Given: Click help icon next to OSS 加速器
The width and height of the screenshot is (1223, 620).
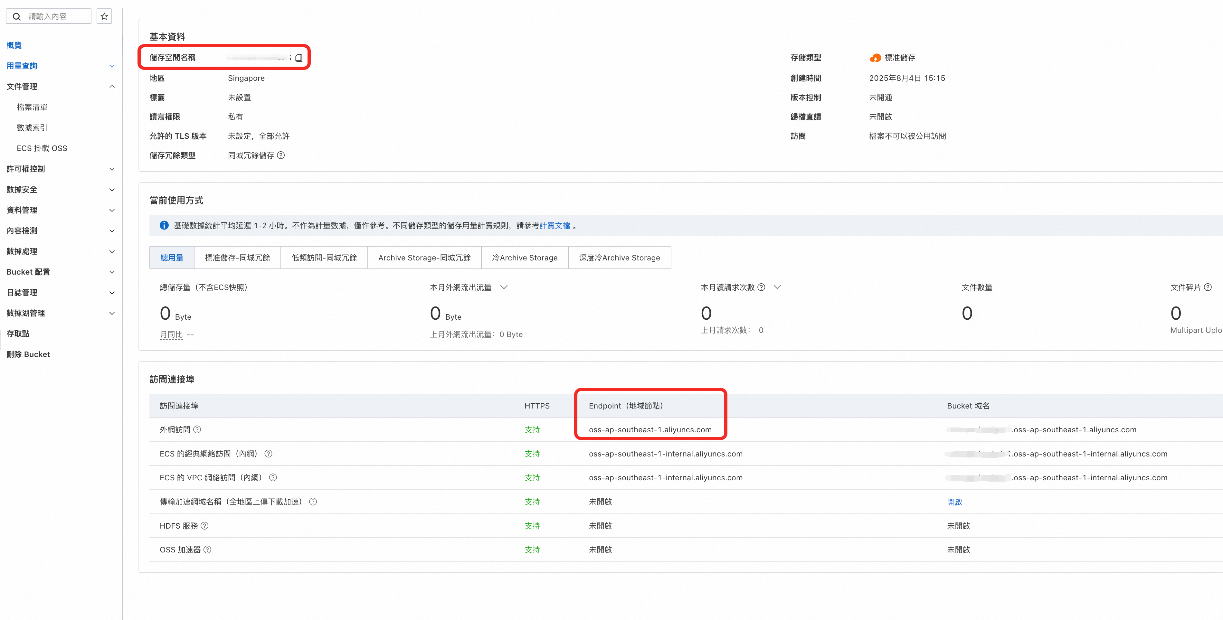Looking at the screenshot, I should tap(207, 550).
